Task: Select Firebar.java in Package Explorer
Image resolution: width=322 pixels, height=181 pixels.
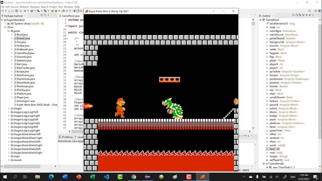Action: pos(23,46)
